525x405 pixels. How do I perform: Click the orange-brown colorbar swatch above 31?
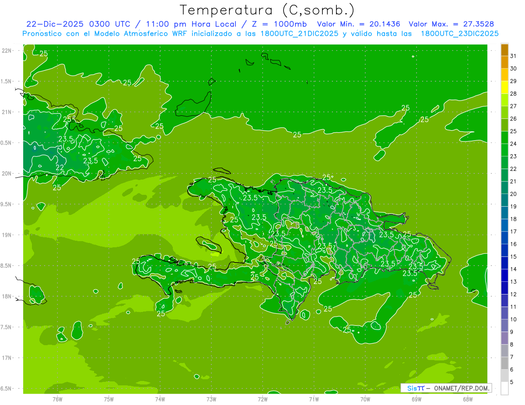click(x=504, y=50)
